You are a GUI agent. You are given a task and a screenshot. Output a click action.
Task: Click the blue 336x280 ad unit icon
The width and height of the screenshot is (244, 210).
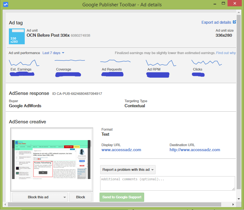[x=17, y=36]
